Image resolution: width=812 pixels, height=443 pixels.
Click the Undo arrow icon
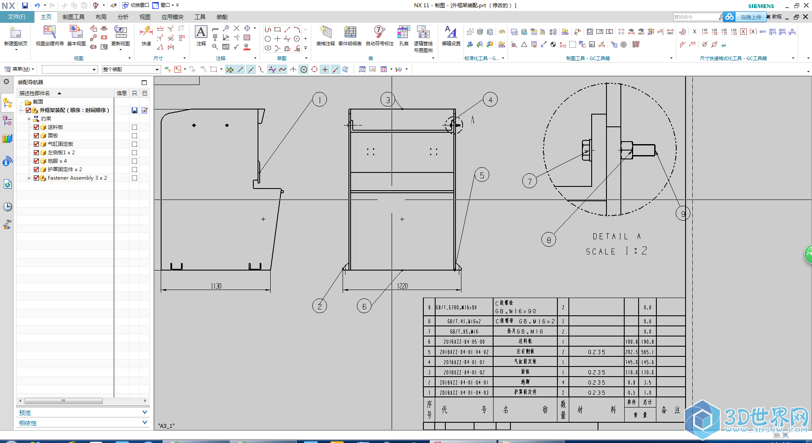[x=37, y=5]
